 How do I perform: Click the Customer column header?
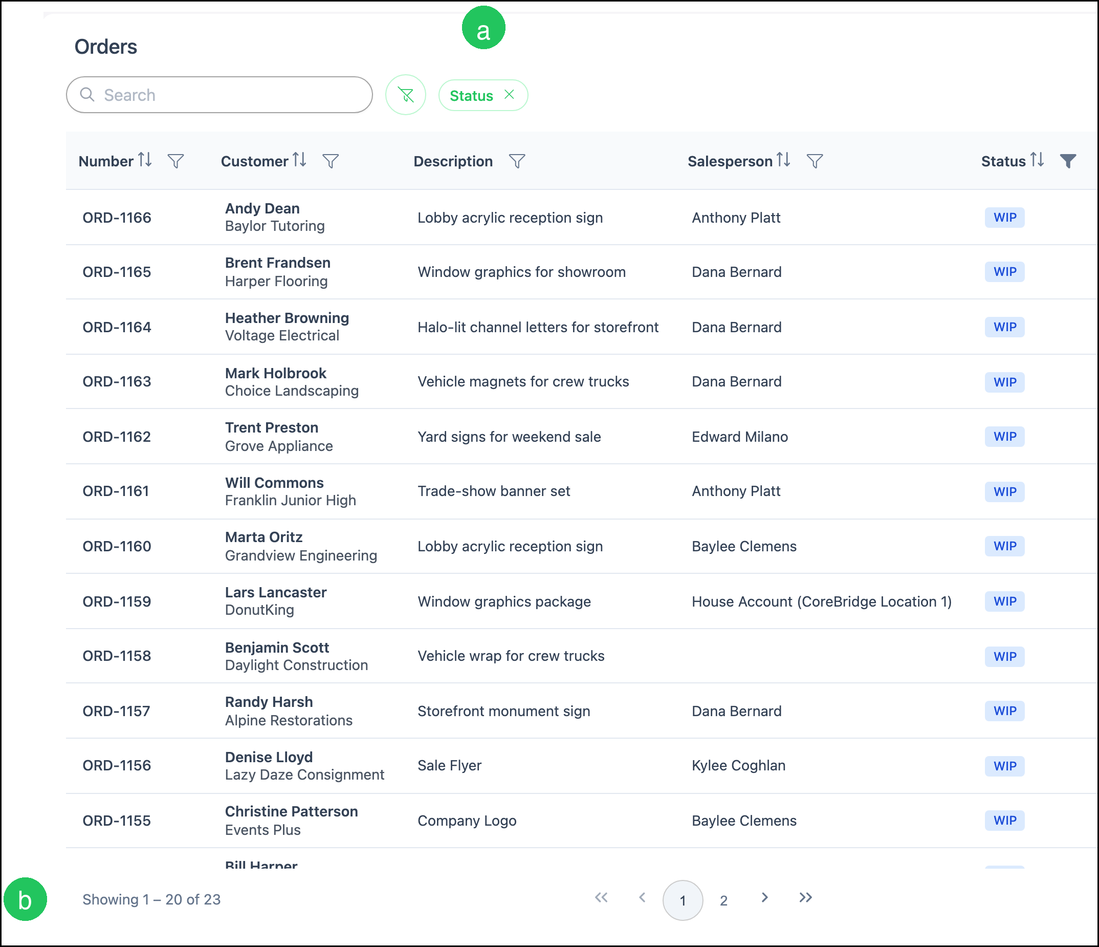tap(255, 161)
